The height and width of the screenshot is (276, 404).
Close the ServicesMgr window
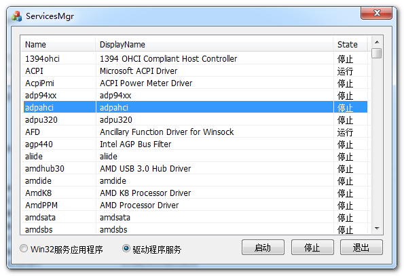[x=376, y=13]
